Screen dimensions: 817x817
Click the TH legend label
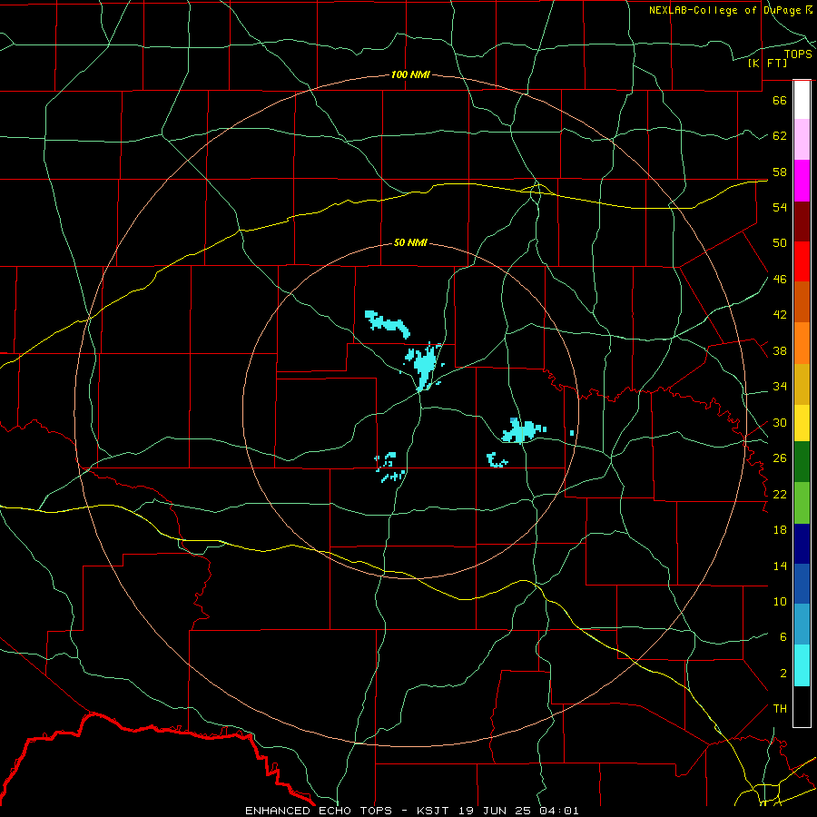click(x=780, y=709)
